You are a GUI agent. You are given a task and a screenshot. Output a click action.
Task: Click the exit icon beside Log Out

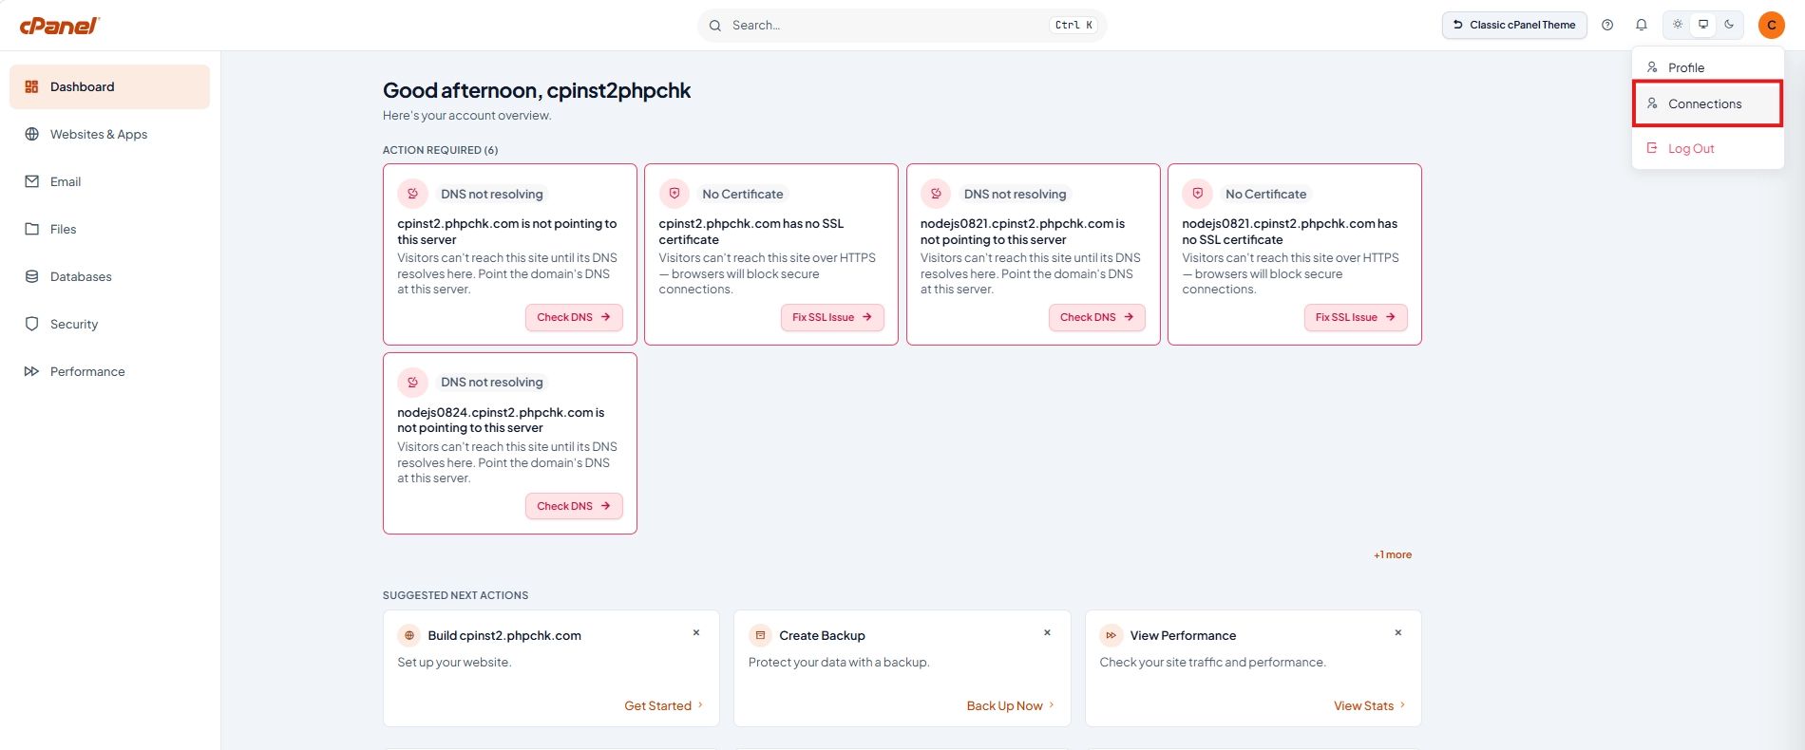pos(1652,148)
